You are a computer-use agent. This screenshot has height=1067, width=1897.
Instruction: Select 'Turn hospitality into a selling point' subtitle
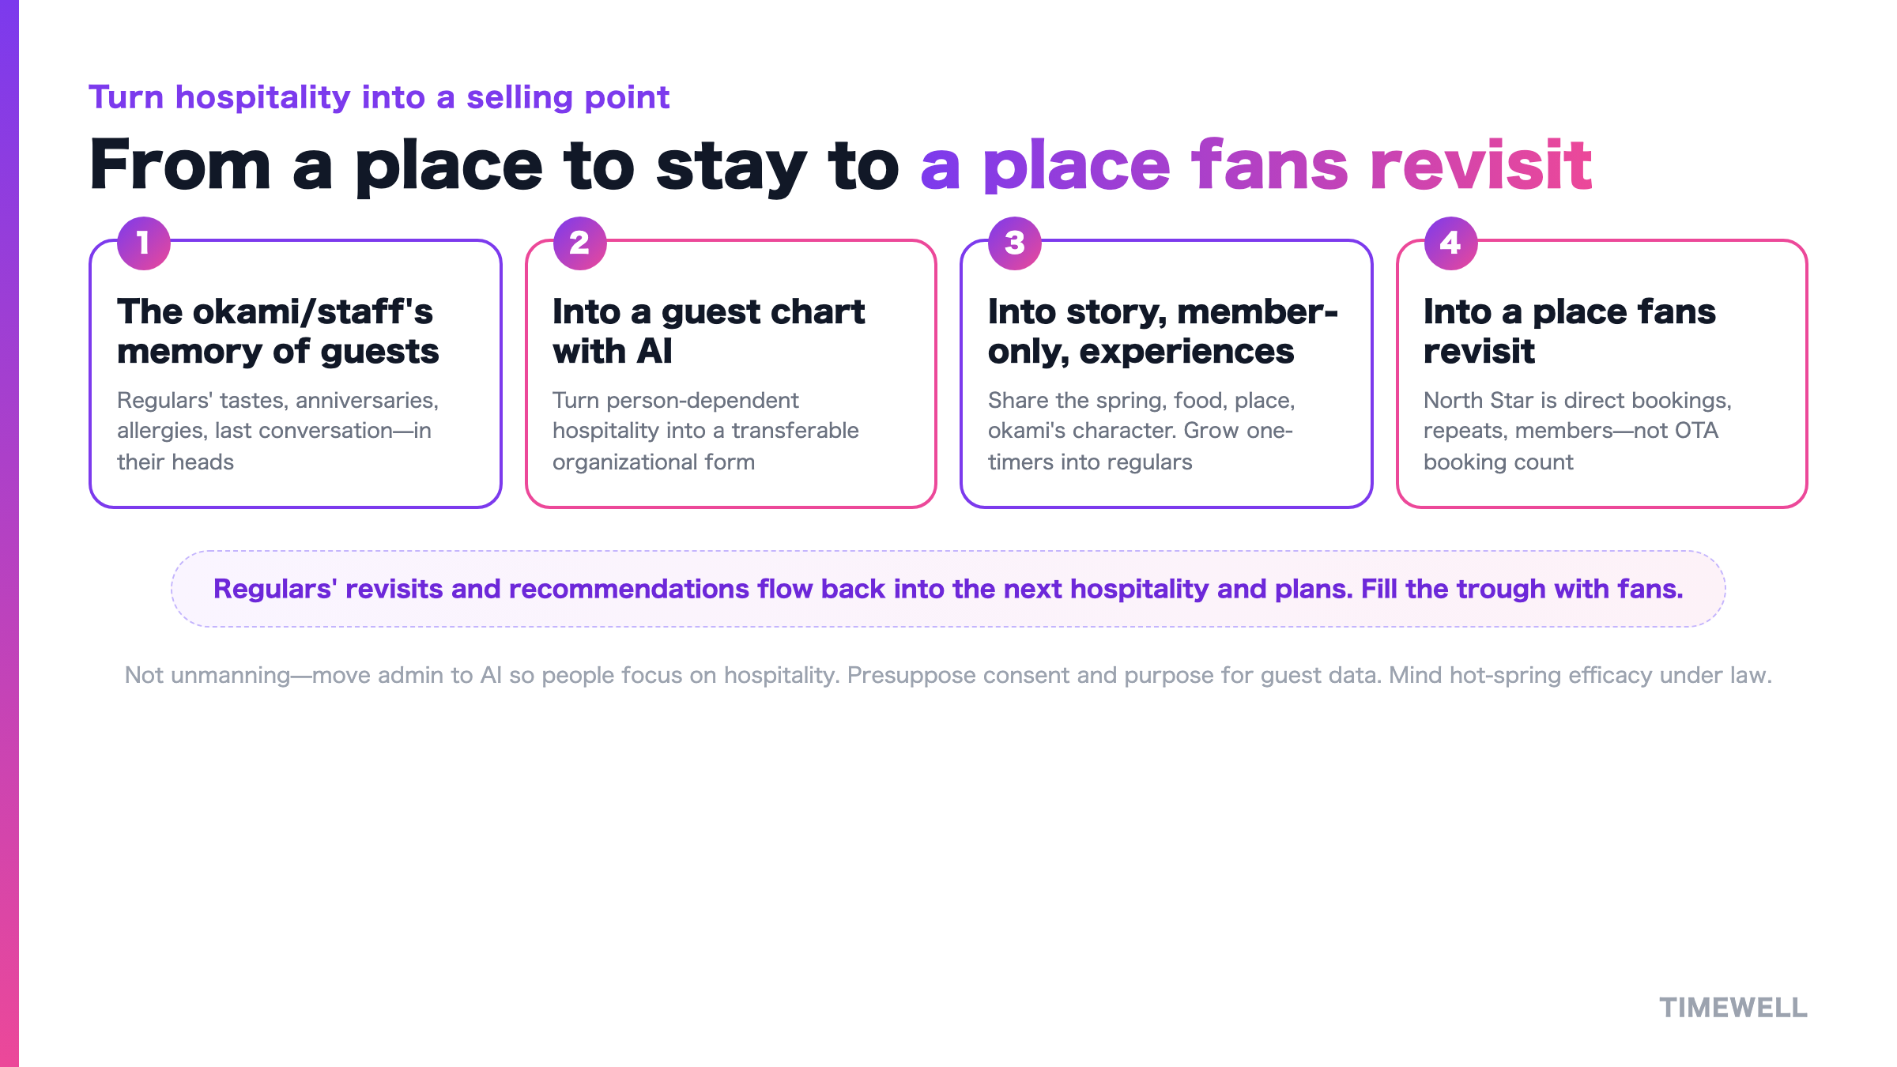coord(379,97)
